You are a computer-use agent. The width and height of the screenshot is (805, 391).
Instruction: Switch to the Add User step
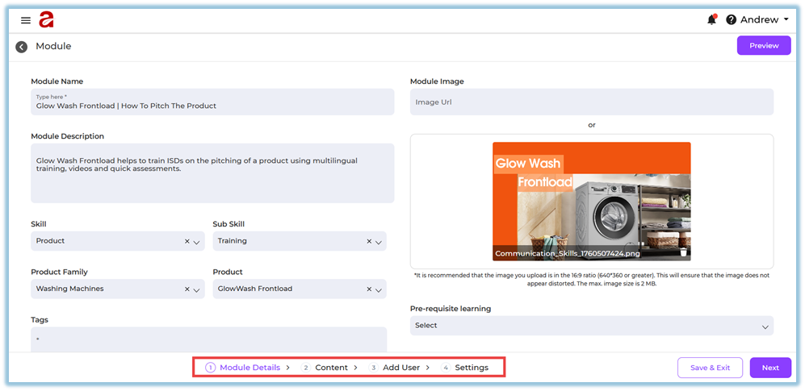400,368
